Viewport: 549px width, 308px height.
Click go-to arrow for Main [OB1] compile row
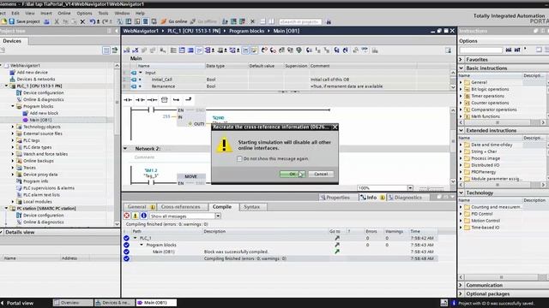pyautogui.click(x=337, y=252)
